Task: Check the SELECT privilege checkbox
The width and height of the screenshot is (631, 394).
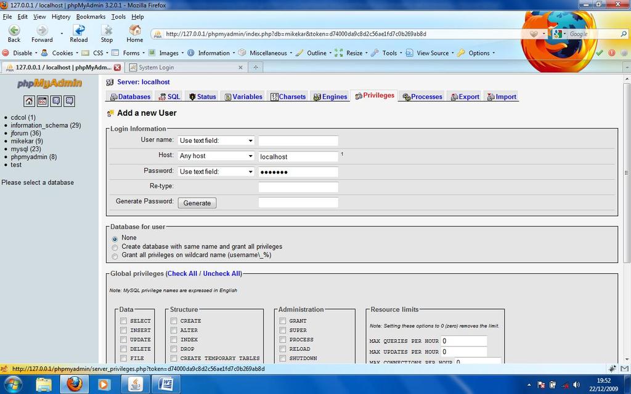Action: point(123,321)
